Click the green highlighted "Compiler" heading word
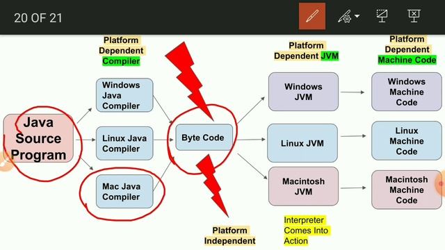 pos(121,61)
